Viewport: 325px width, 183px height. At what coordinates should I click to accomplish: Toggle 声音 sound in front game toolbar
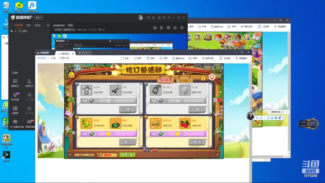[x=163, y=58]
